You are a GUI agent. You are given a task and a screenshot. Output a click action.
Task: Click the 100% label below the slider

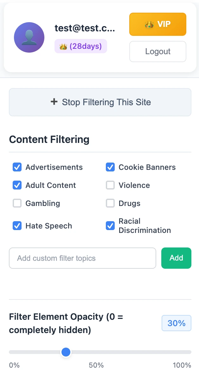(182, 365)
